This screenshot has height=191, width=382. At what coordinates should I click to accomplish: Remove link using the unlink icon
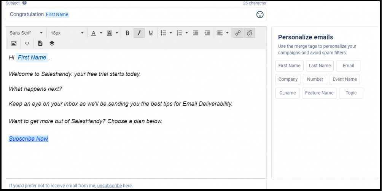click(x=250, y=33)
